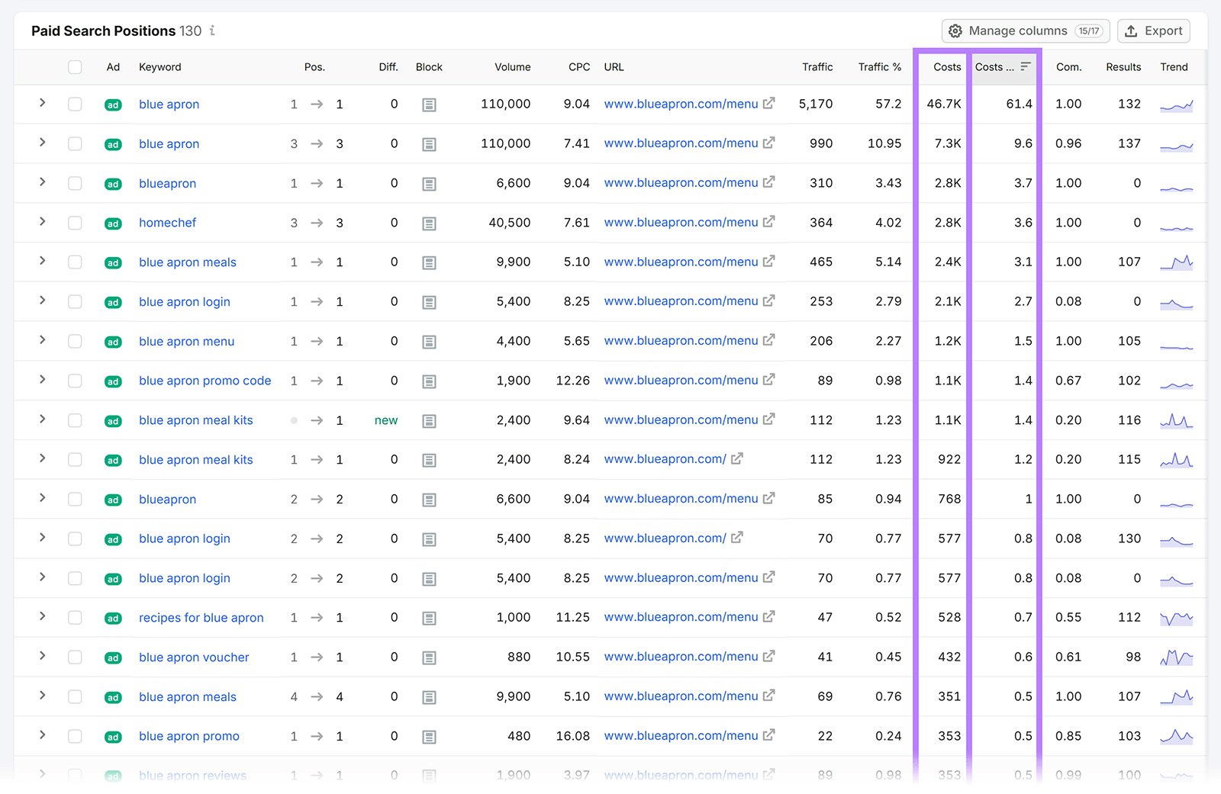Expand the homechef row details
This screenshot has width=1221, height=794.
pos(43,221)
